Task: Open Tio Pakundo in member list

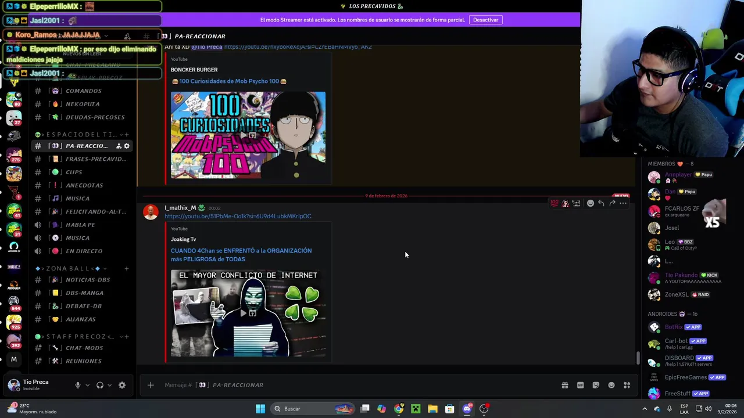Action: tap(685, 278)
